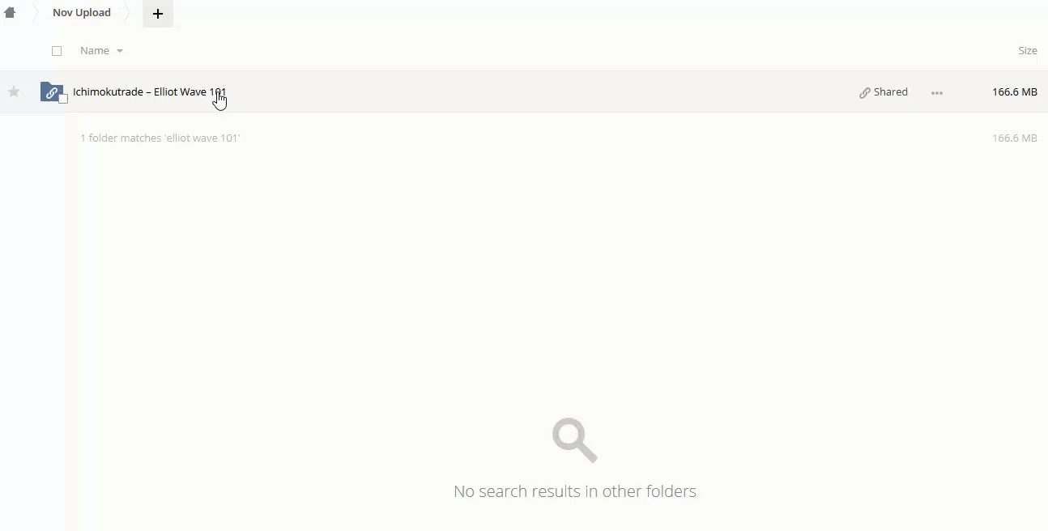Open the three-dots more actions menu
Screen dimensions: 1048x531
tap(937, 92)
